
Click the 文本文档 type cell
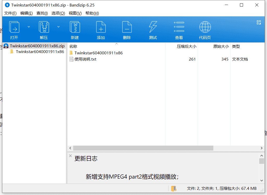240,59
